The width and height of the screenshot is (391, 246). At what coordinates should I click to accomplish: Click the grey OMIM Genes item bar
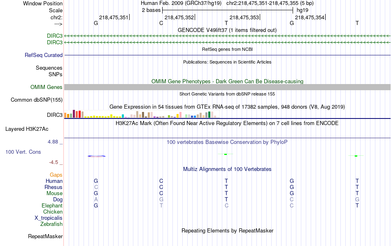click(227, 87)
